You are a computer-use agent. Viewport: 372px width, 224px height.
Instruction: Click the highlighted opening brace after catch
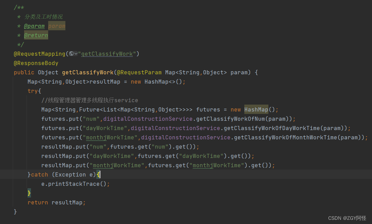pos(98,174)
